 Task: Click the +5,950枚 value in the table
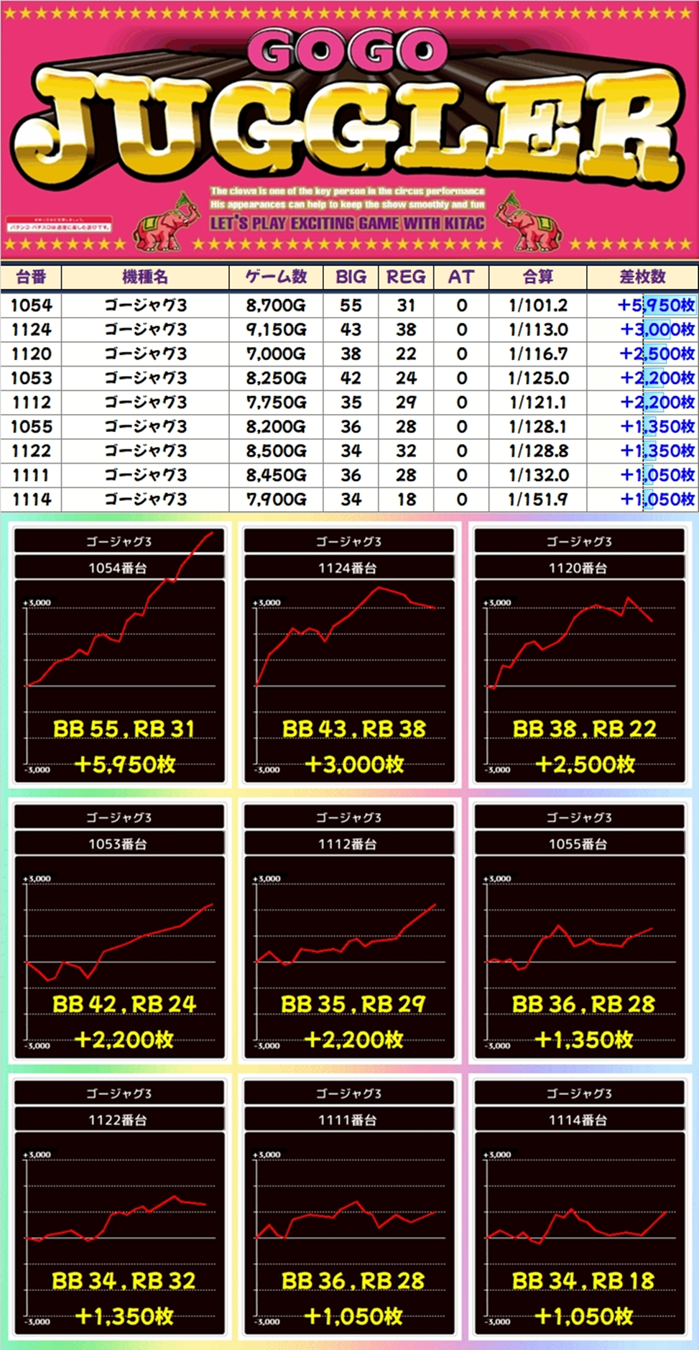pyautogui.click(x=656, y=306)
